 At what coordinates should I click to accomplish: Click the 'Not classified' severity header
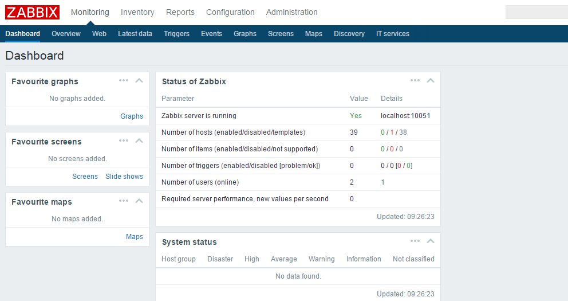click(x=413, y=259)
